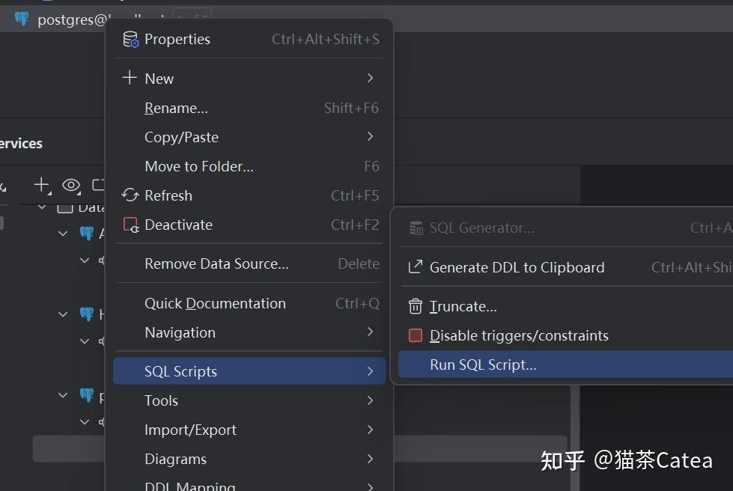Click the SQL Generator icon
Screen dimensions: 733x491
tap(416, 228)
